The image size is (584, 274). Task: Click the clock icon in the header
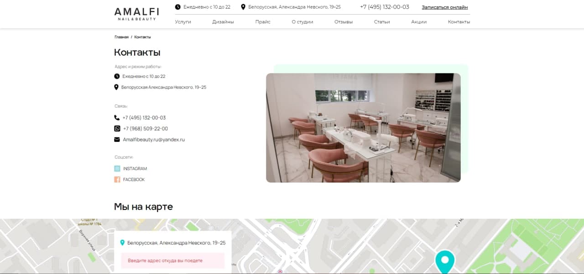point(177,7)
